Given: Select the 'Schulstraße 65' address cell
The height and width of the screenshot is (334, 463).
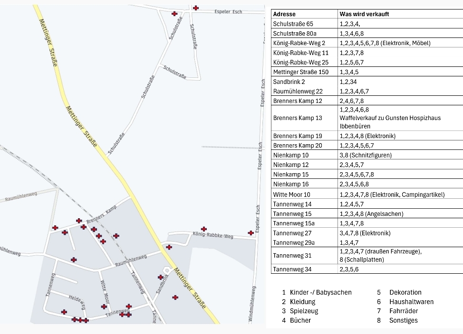Looking at the screenshot, I should tap(304, 24).
